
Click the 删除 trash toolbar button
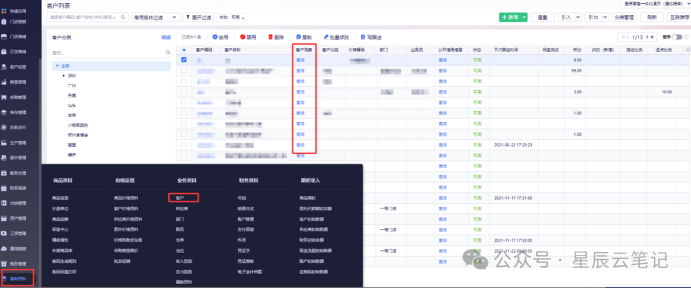coord(276,38)
